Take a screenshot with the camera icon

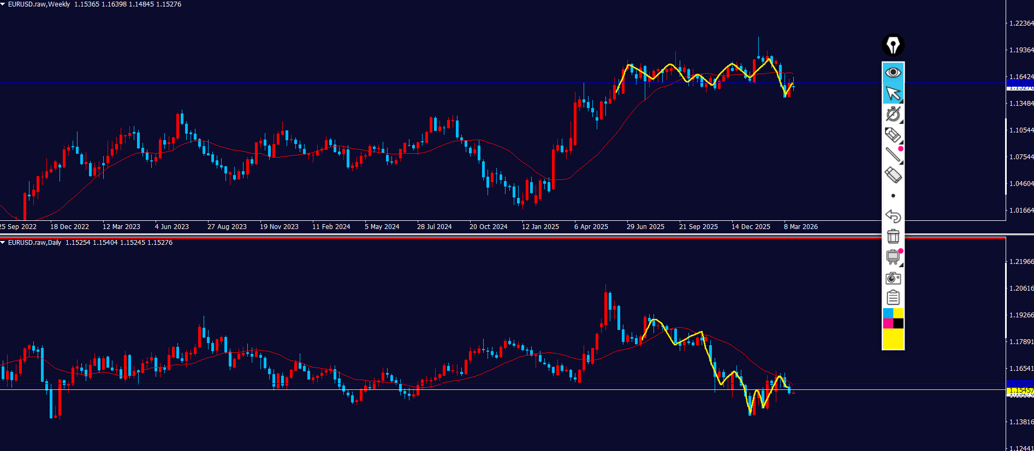click(x=893, y=278)
